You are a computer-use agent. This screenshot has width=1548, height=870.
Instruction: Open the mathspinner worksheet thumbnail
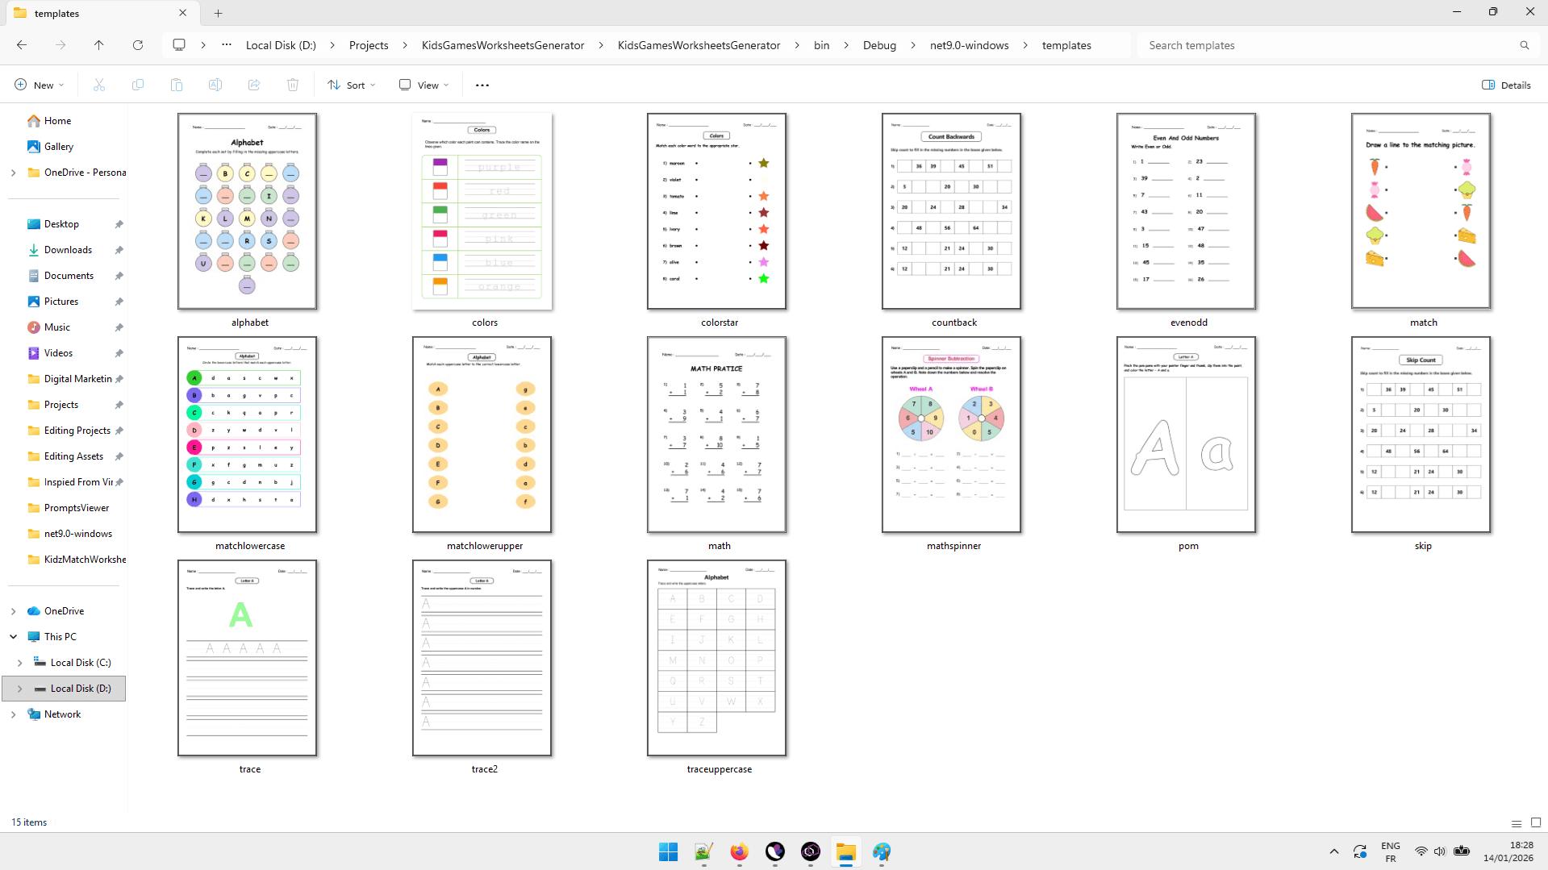(x=952, y=435)
